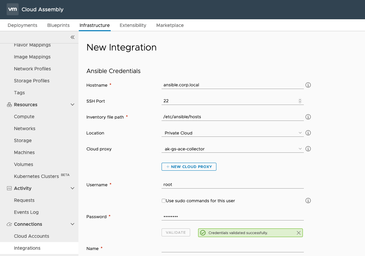
Task: Dismiss the credentials validated success message
Action: point(299,233)
